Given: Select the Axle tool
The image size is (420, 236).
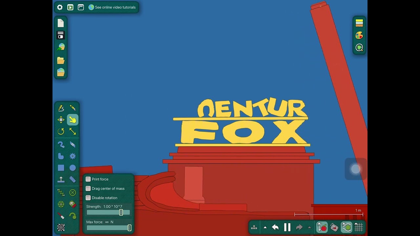Looking at the screenshot, I should point(61,204).
